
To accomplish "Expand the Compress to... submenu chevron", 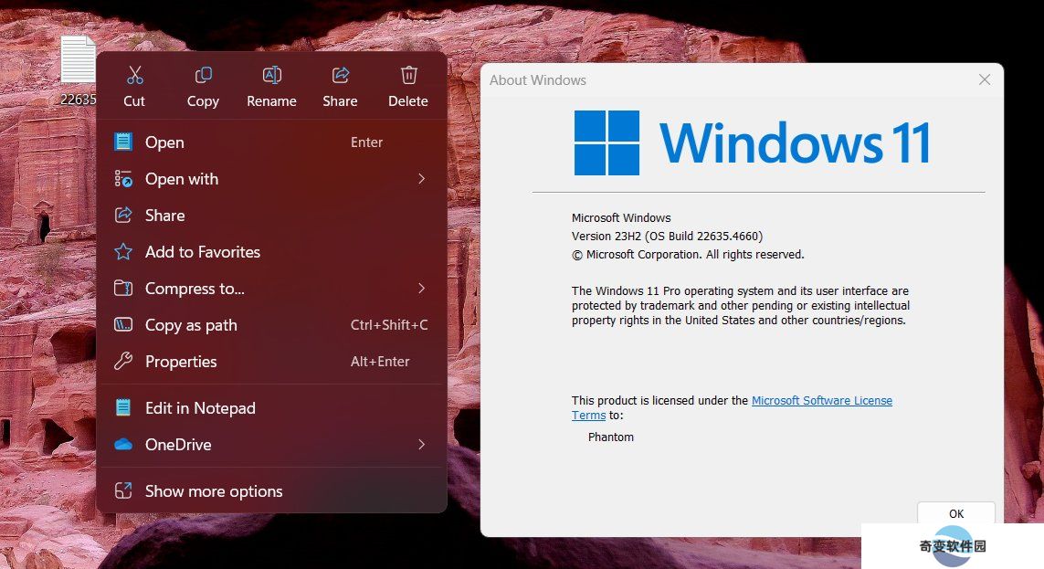I will coord(421,289).
